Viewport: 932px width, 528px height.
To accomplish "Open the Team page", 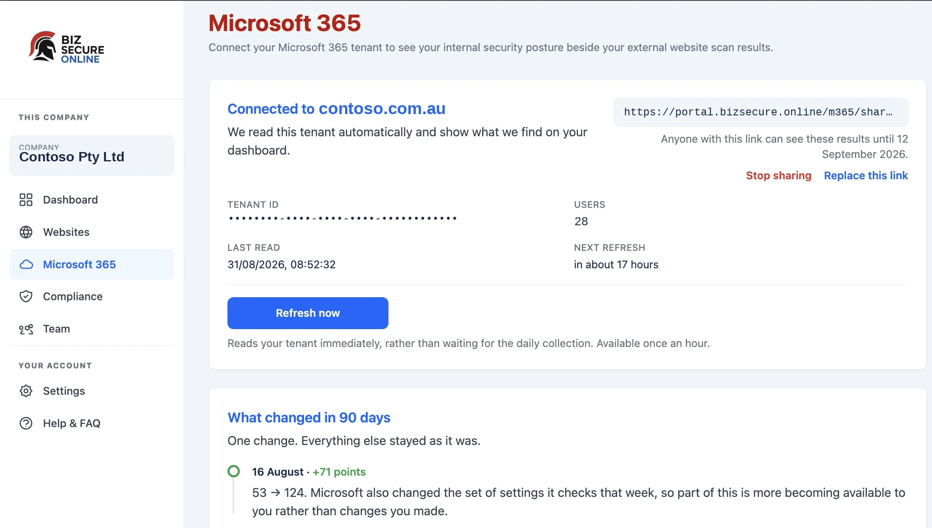I will tap(92, 329).
